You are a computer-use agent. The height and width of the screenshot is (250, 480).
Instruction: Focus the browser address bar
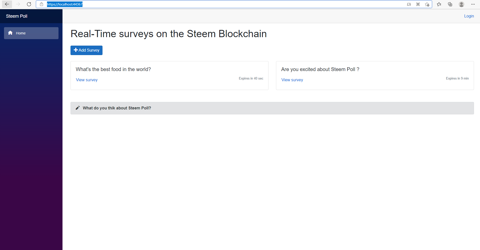225,4
